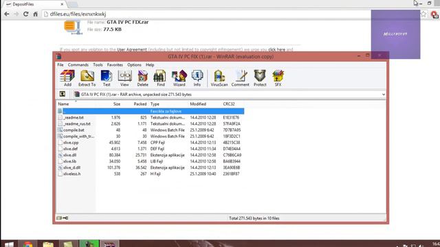
Task: Run VirusScan on the archive
Action: 219,78
